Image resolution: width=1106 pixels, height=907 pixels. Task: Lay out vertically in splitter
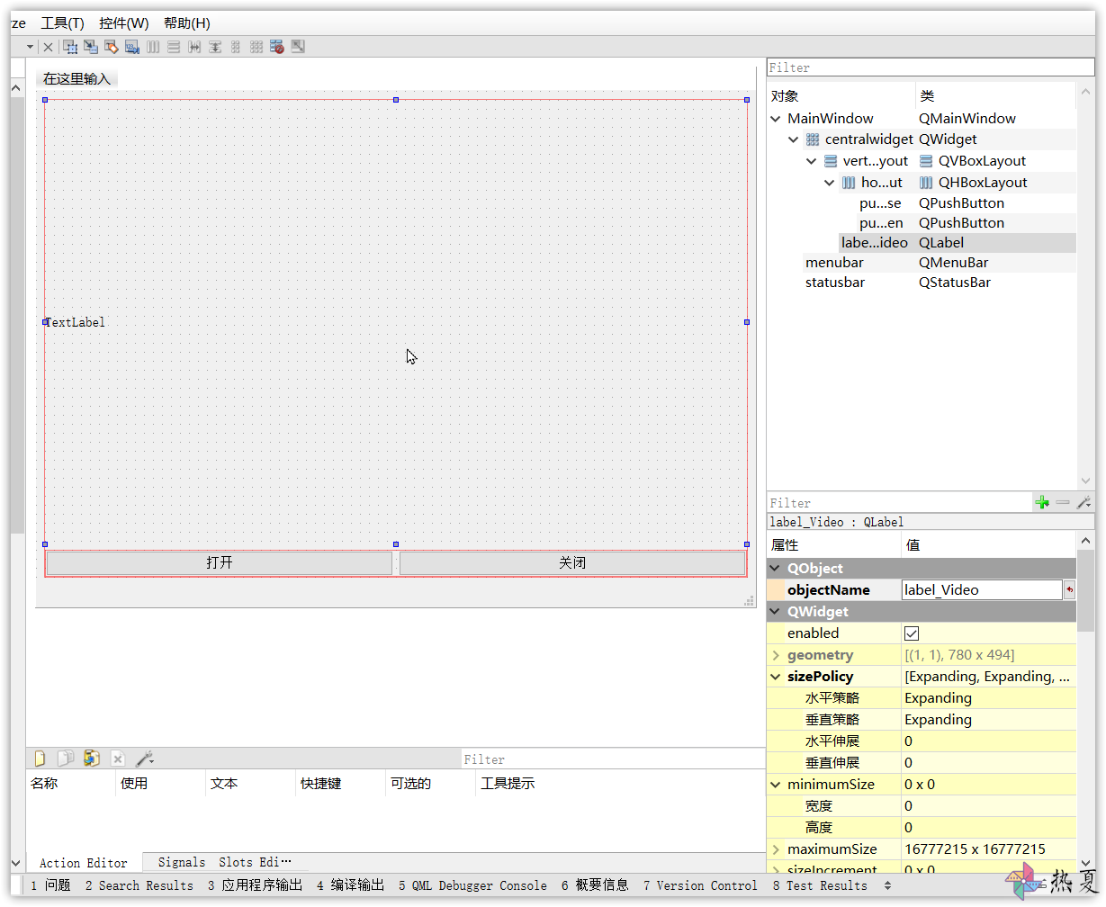coord(215,47)
